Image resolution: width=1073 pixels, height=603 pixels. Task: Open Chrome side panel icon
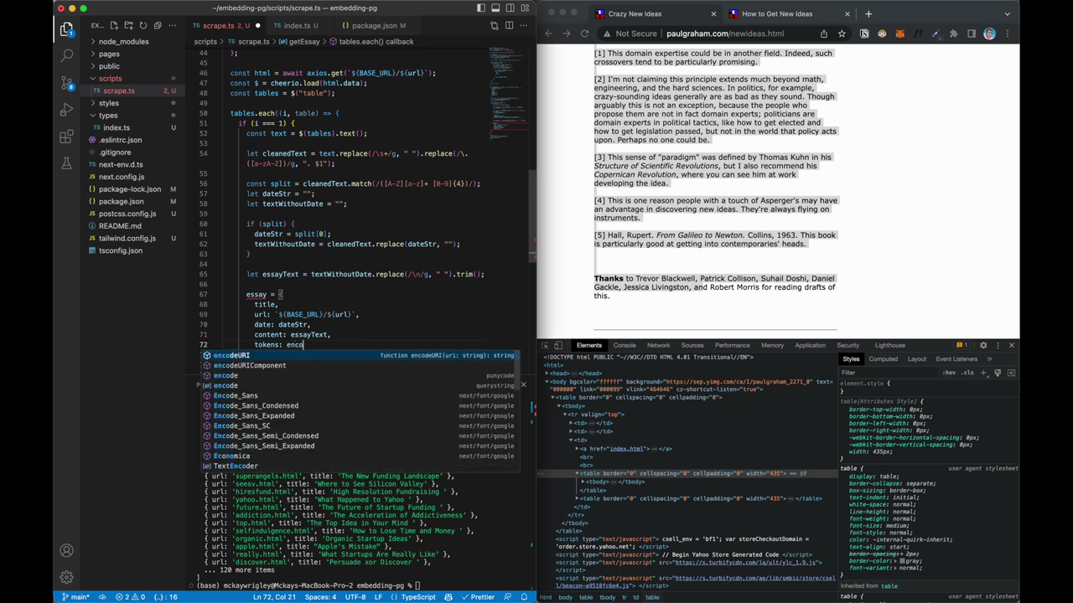972,34
